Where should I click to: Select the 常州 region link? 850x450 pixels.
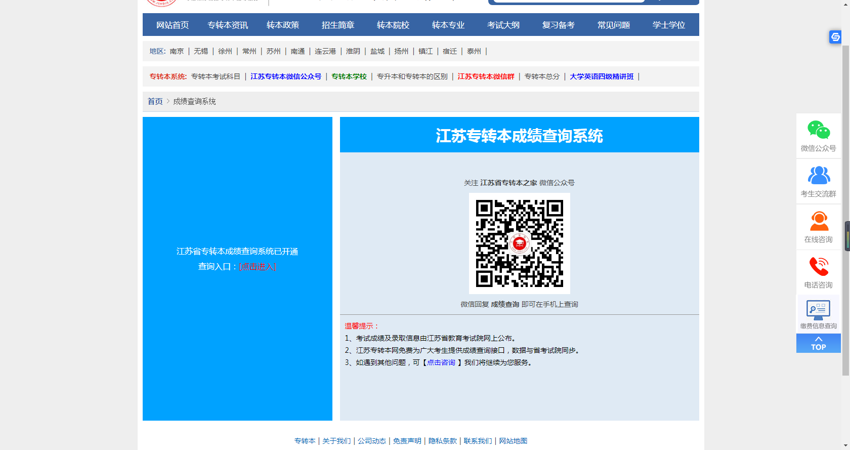[x=249, y=51]
